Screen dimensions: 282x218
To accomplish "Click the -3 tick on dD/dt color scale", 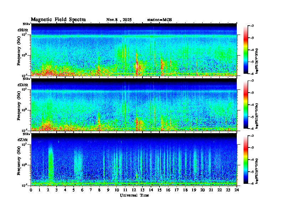I will pos(252,93).
